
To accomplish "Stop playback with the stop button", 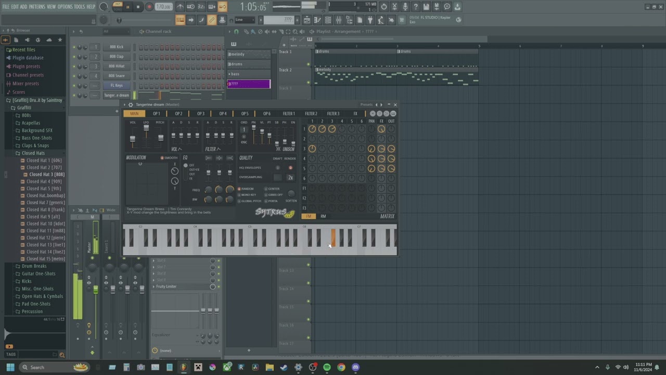I will [x=138, y=7].
